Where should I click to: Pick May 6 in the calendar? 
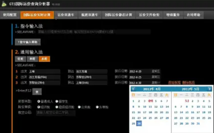(176, 107)
